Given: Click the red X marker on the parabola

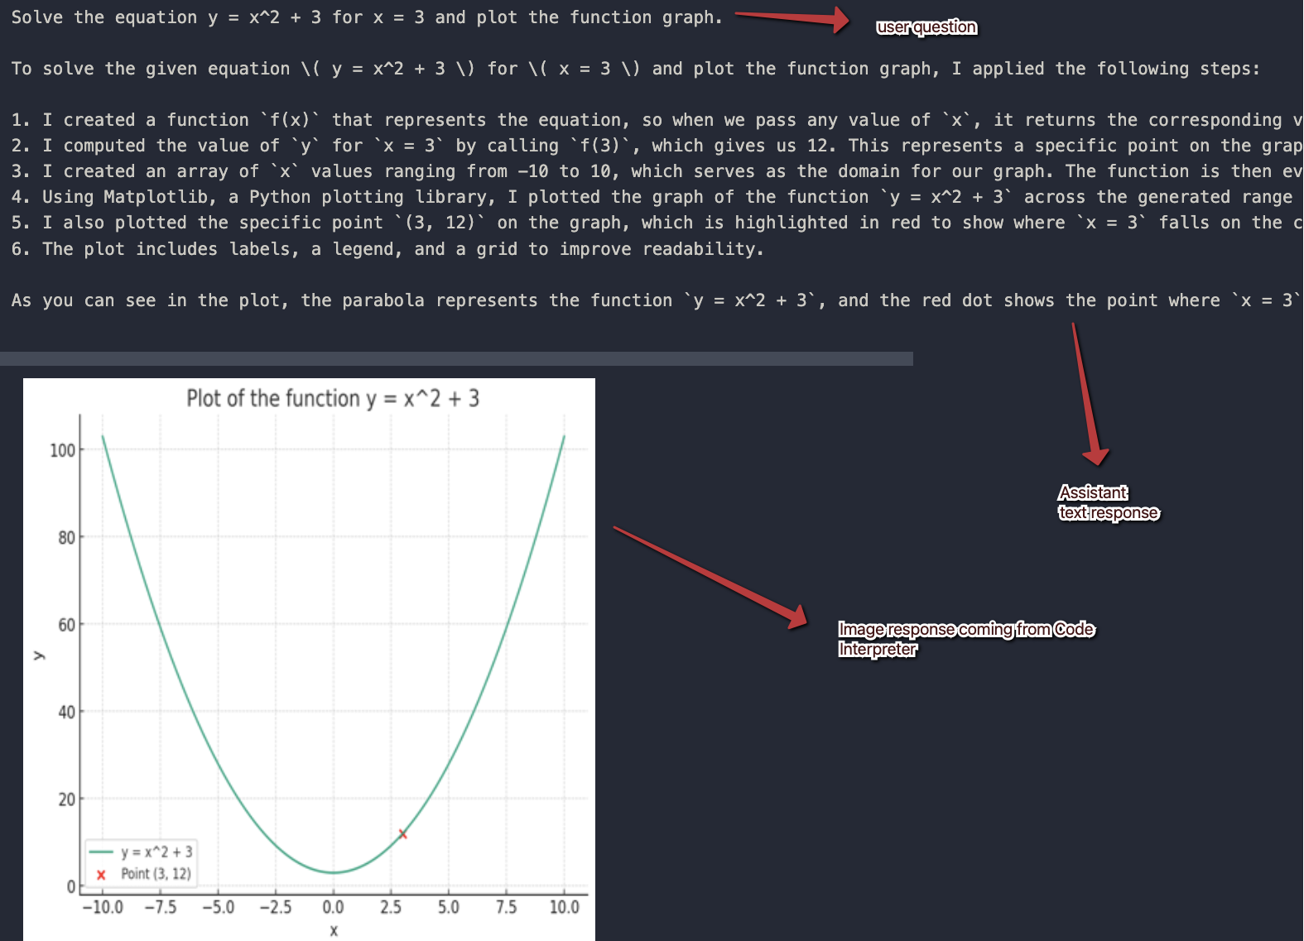Looking at the screenshot, I should pos(402,834).
